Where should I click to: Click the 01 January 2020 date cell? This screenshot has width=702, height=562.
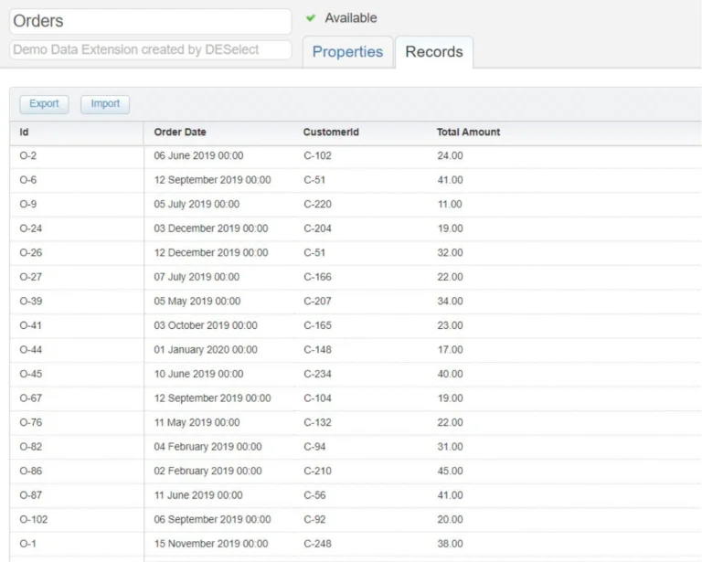pyautogui.click(x=206, y=350)
